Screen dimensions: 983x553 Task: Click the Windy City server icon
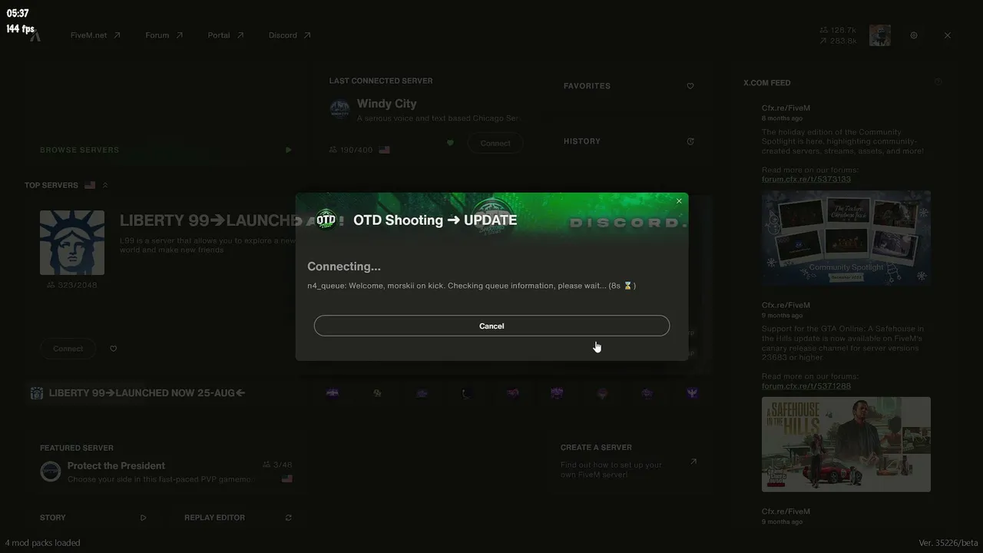pos(339,109)
